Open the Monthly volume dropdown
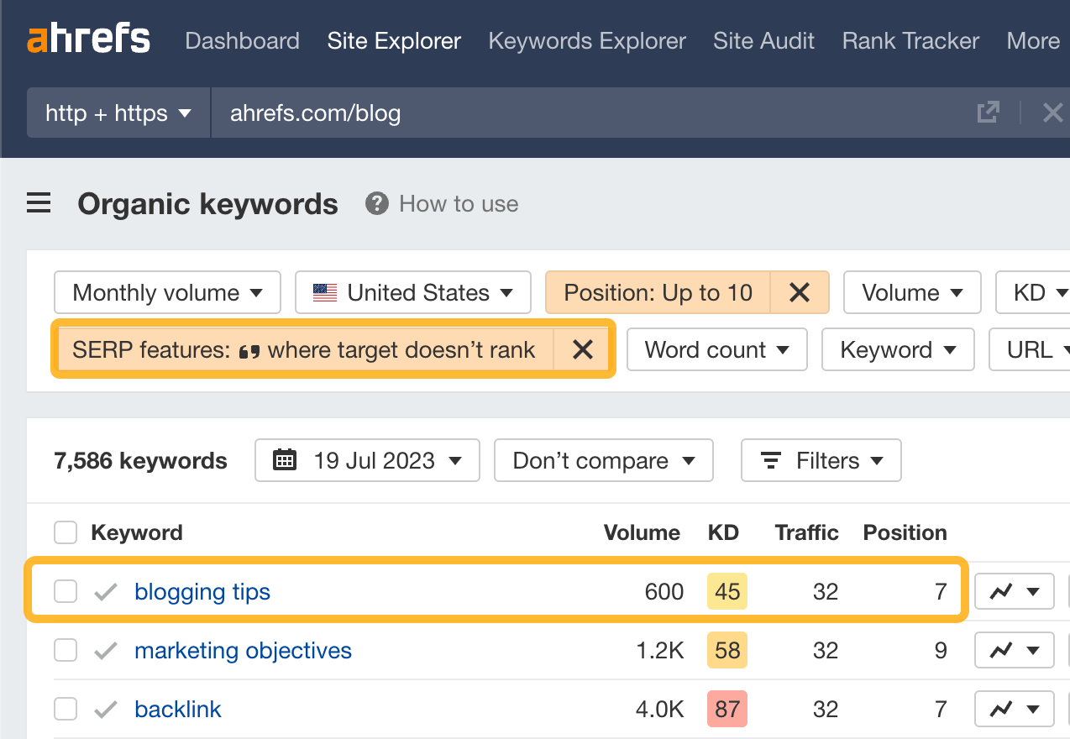Image resolution: width=1070 pixels, height=739 pixels. [x=167, y=292]
